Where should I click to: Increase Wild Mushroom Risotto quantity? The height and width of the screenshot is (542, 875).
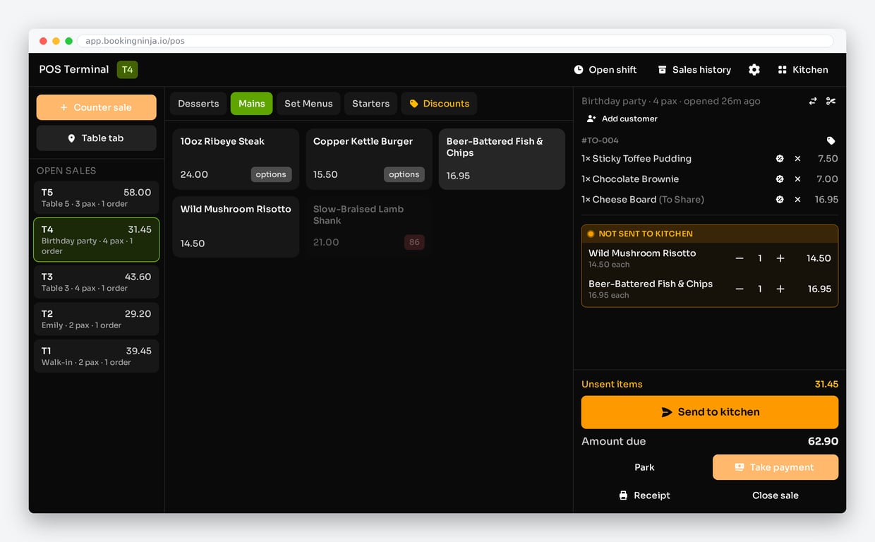click(x=780, y=258)
